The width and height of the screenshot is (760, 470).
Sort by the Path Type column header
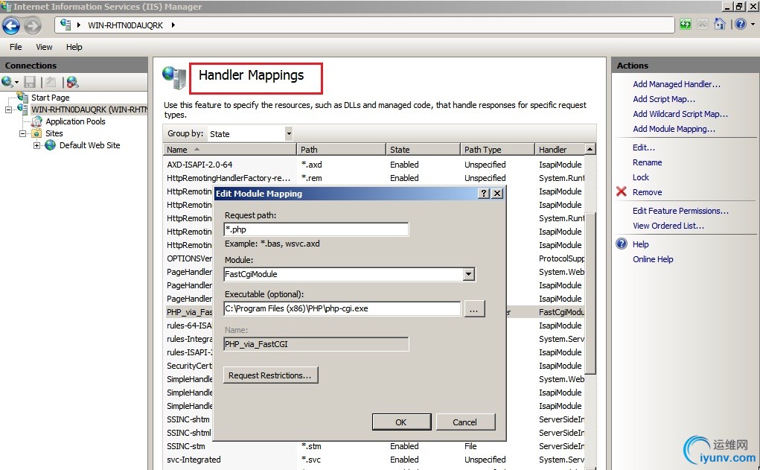[497, 150]
